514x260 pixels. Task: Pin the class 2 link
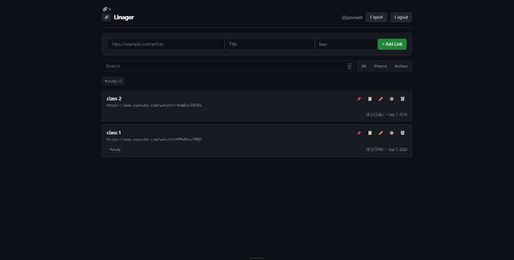coord(359,99)
